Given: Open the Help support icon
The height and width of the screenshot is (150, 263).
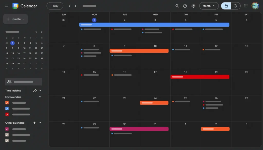Looking at the screenshot, I should (x=185, y=6).
